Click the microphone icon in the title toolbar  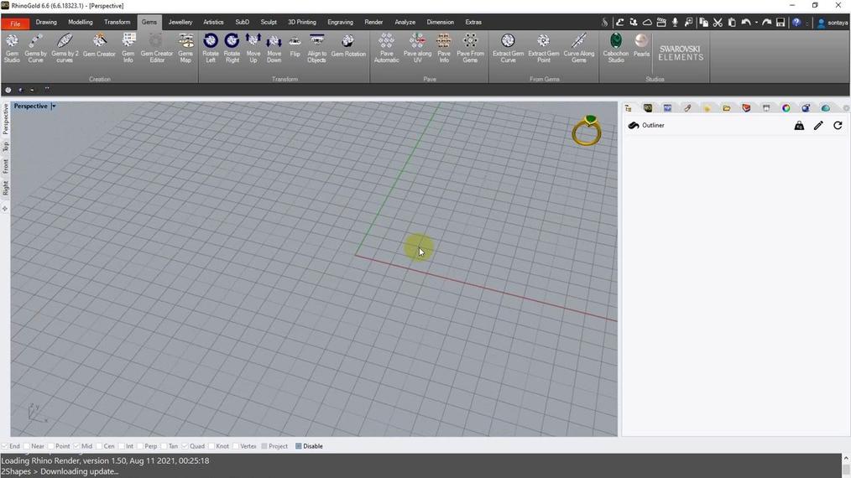[675, 23]
